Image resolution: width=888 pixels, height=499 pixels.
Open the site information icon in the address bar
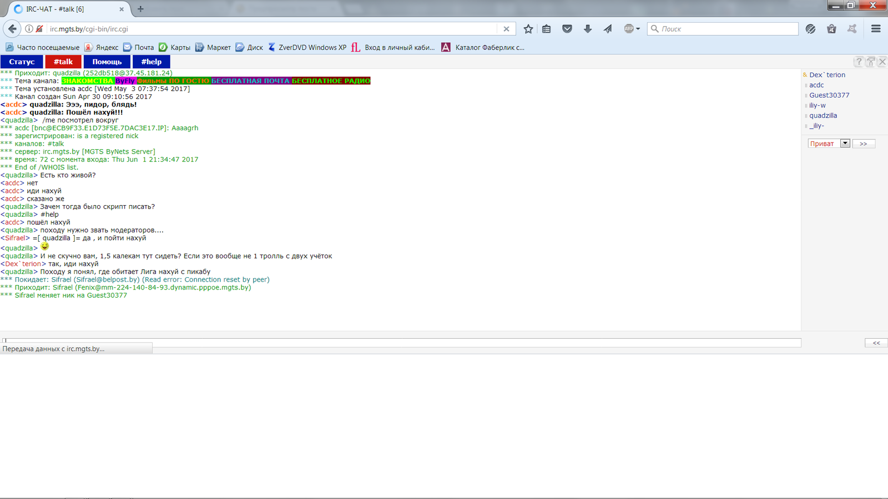tap(29, 29)
